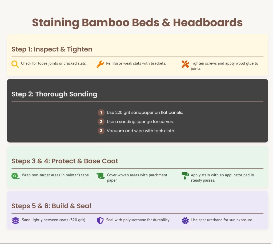Click the purple sun icon
This screenshot has height=244, width=273.
pos(185,221)
